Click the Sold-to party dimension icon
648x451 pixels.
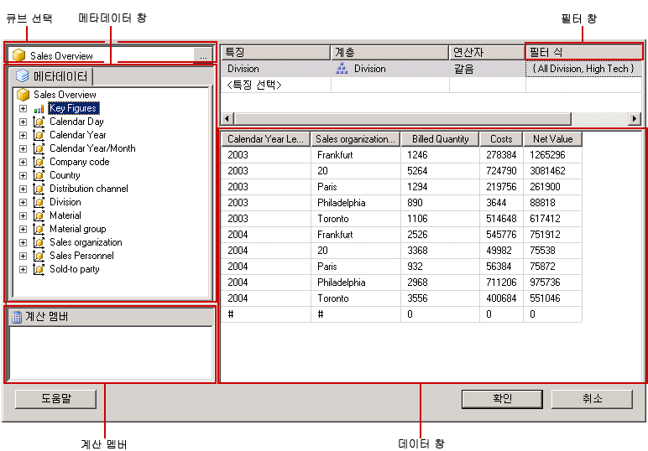coord(39,269)
